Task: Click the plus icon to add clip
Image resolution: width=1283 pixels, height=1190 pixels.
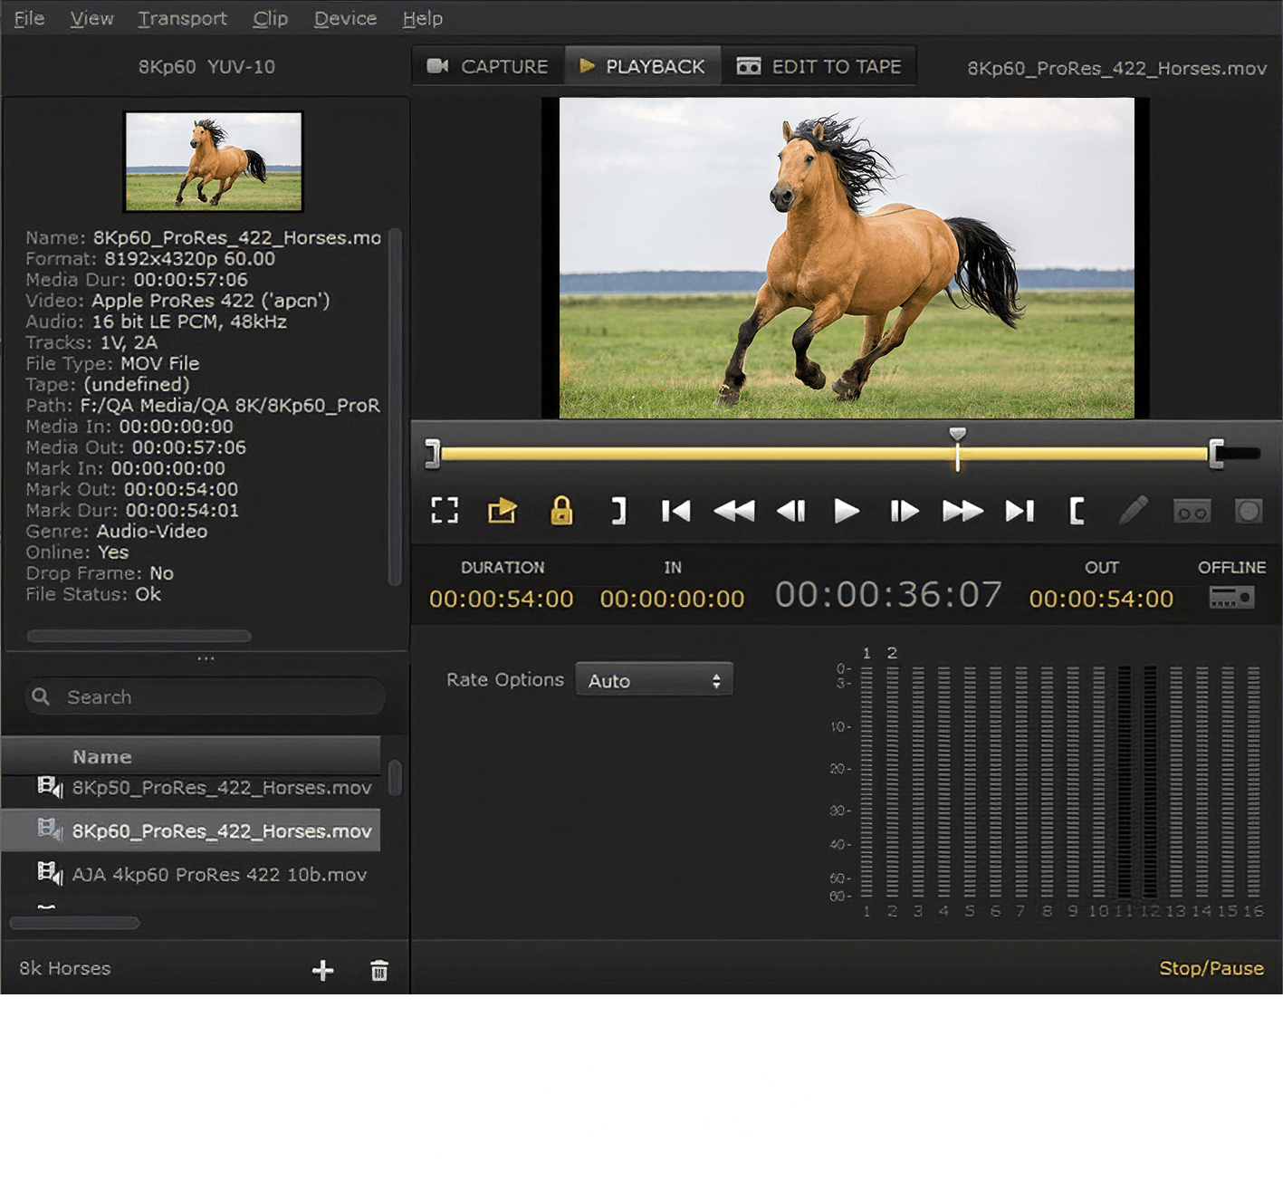Action: (x=322, y=971)
